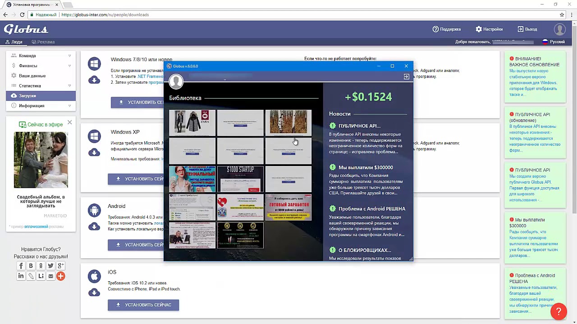
Task: Click Выход to log out of site
Action: point(527,29)
